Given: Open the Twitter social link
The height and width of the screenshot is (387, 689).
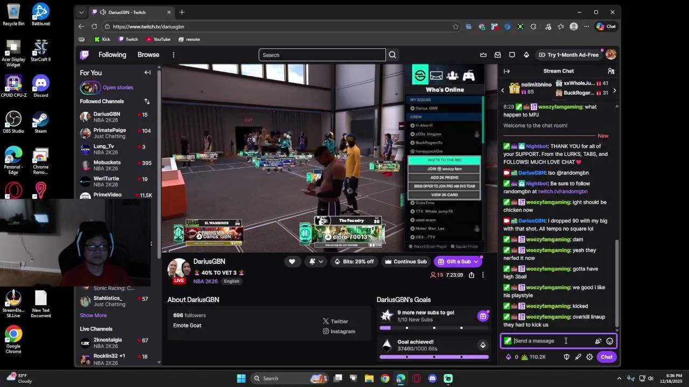Looking at the screenshot, I should pyautogui.click(x=335, y=321).
